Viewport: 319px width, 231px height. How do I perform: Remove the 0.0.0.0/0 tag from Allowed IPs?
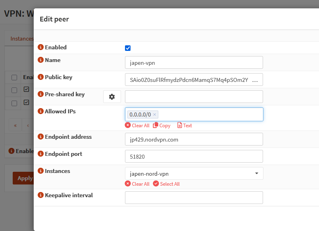click(155, 115)
